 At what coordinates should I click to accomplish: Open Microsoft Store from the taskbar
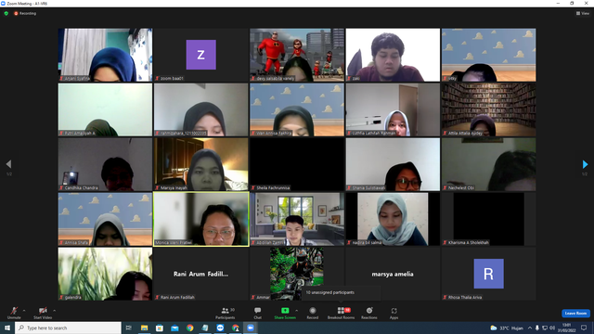point(160,328)
